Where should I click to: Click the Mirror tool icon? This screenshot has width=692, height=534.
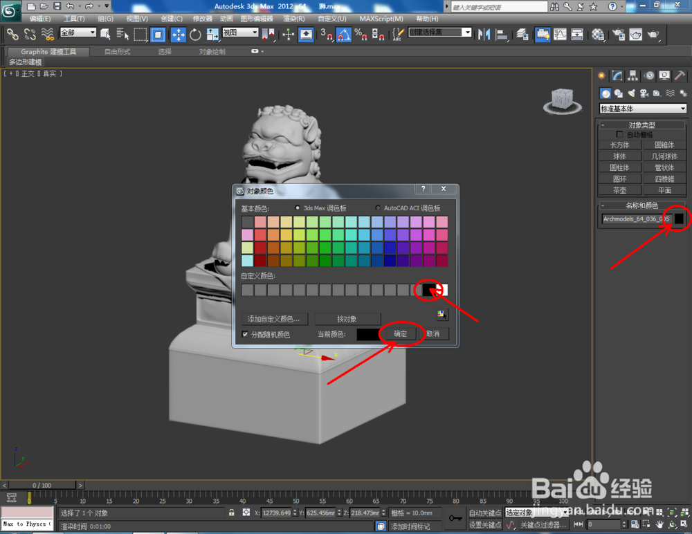(484, 35)
